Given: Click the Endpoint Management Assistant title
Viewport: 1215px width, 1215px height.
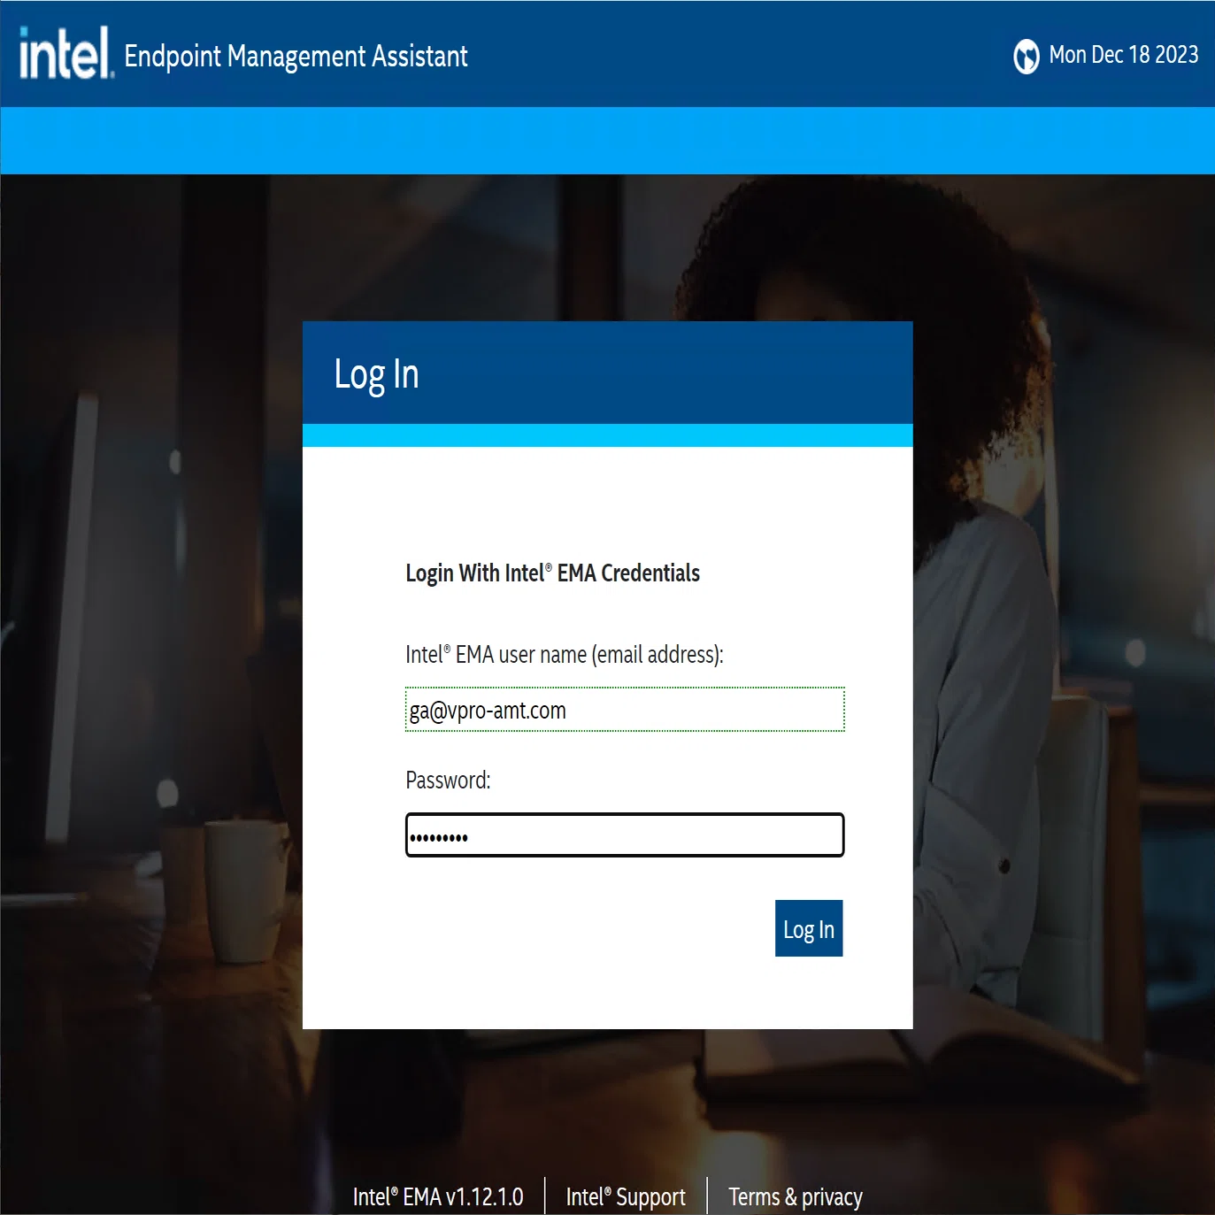Looking at the screenshot, I should pyautogui.click(x=296, y=57).
